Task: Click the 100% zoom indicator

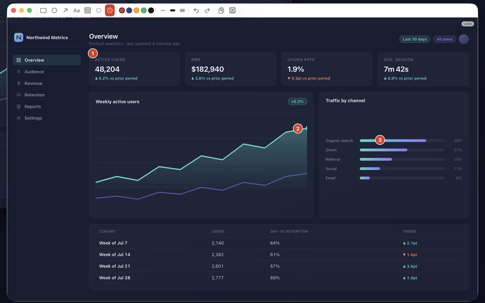Action: tap(468, 24)
